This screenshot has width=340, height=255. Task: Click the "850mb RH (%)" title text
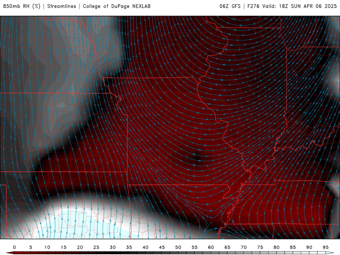click(22, 6)
